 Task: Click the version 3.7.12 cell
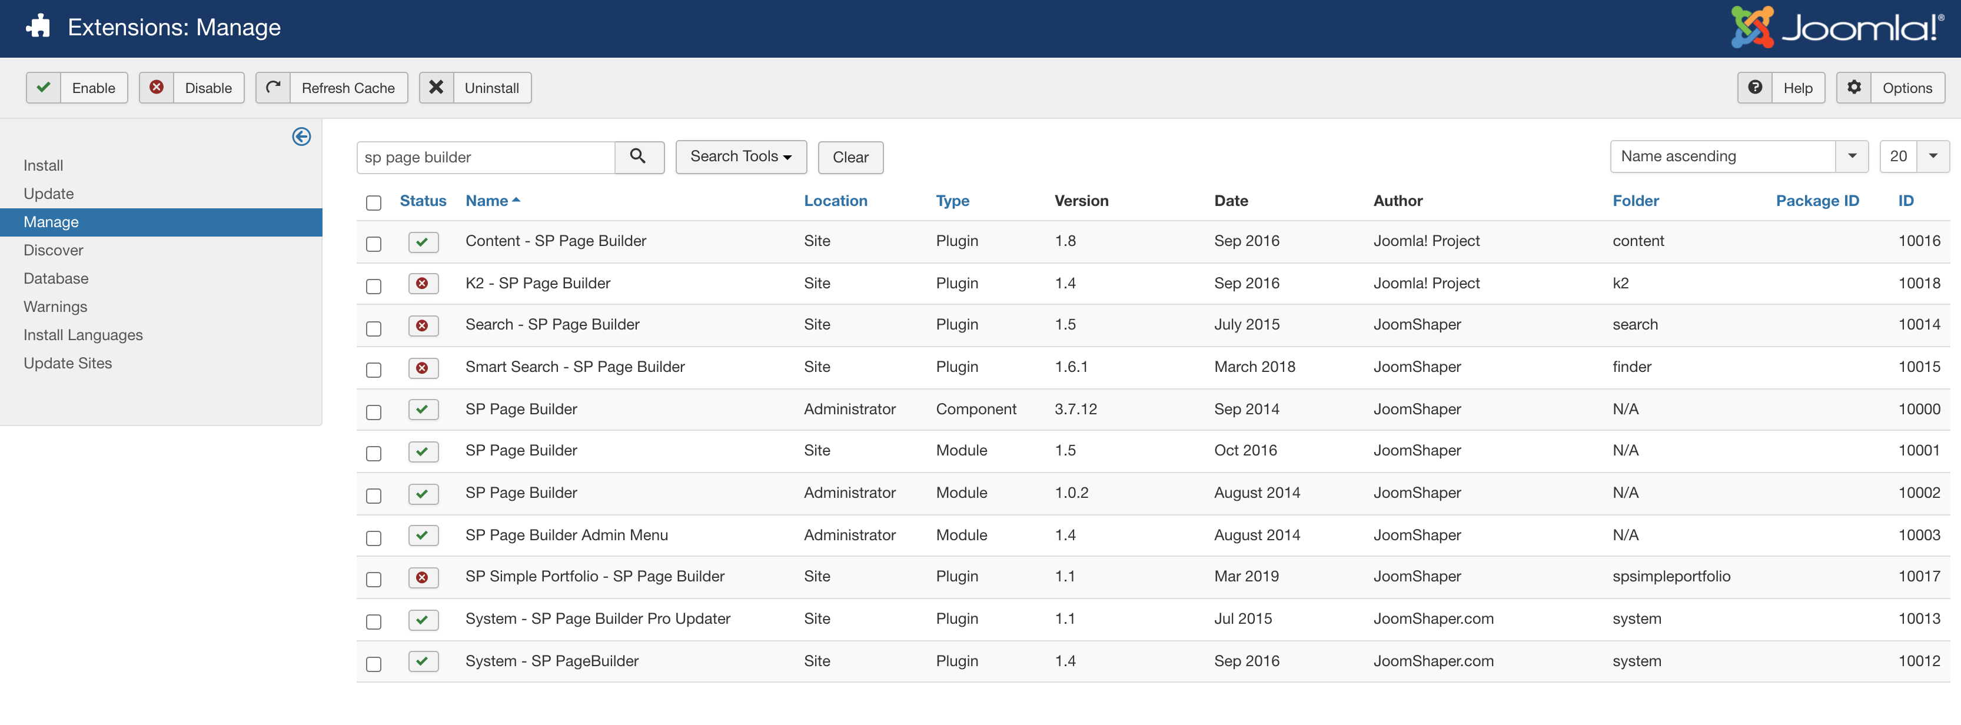(x=1076, y=409)
